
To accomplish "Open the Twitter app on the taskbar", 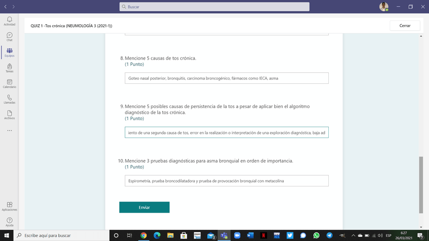I will 290,235.
